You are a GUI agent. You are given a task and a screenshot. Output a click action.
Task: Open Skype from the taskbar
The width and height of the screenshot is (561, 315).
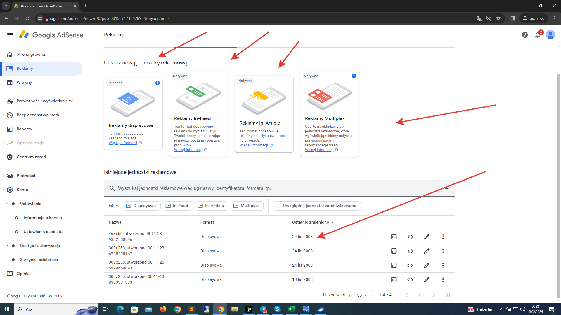tap(277, 309)
